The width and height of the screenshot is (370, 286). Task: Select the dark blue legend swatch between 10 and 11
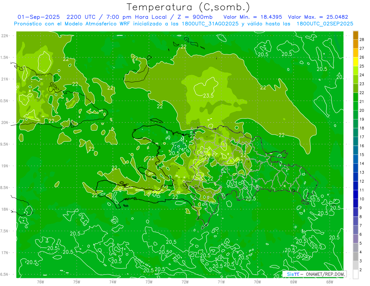[x=356, y=195]
